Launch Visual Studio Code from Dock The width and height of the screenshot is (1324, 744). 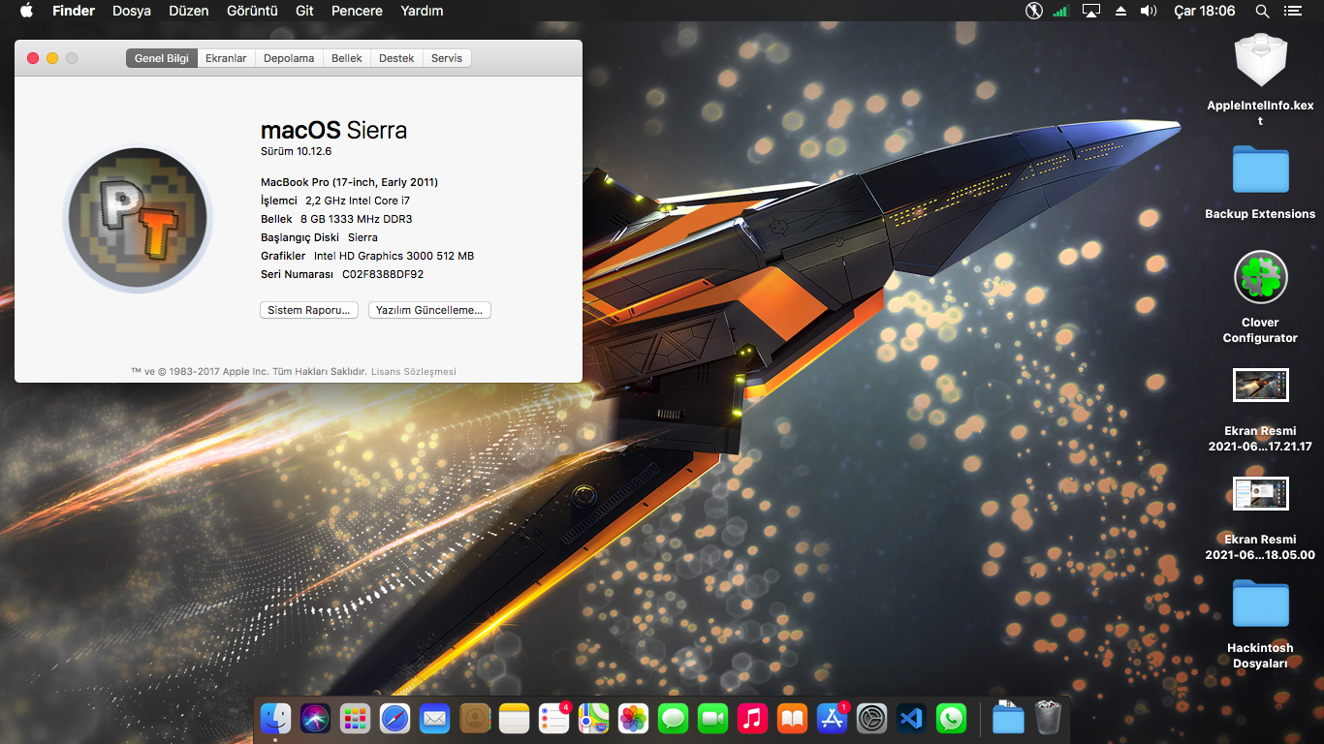click(x=911, y=718)
